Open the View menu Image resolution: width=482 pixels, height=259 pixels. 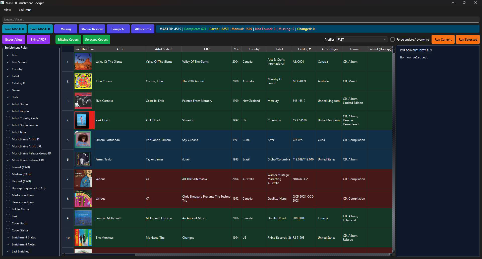[x=7, y=10]
